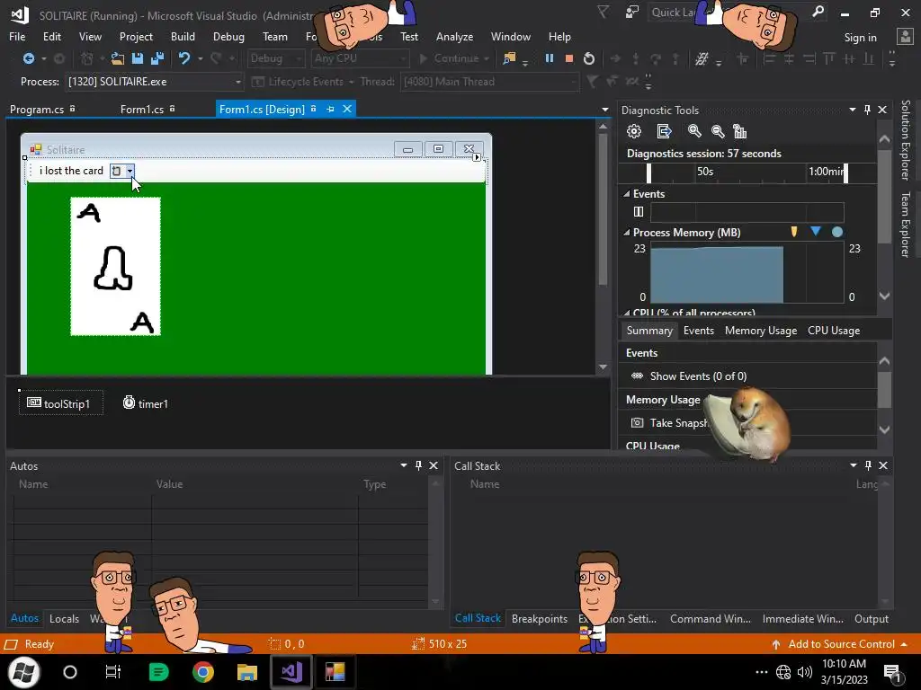Screen dimensions: 921x690
Task: Open the Breakpoints tab
Action: click(540, 618)
